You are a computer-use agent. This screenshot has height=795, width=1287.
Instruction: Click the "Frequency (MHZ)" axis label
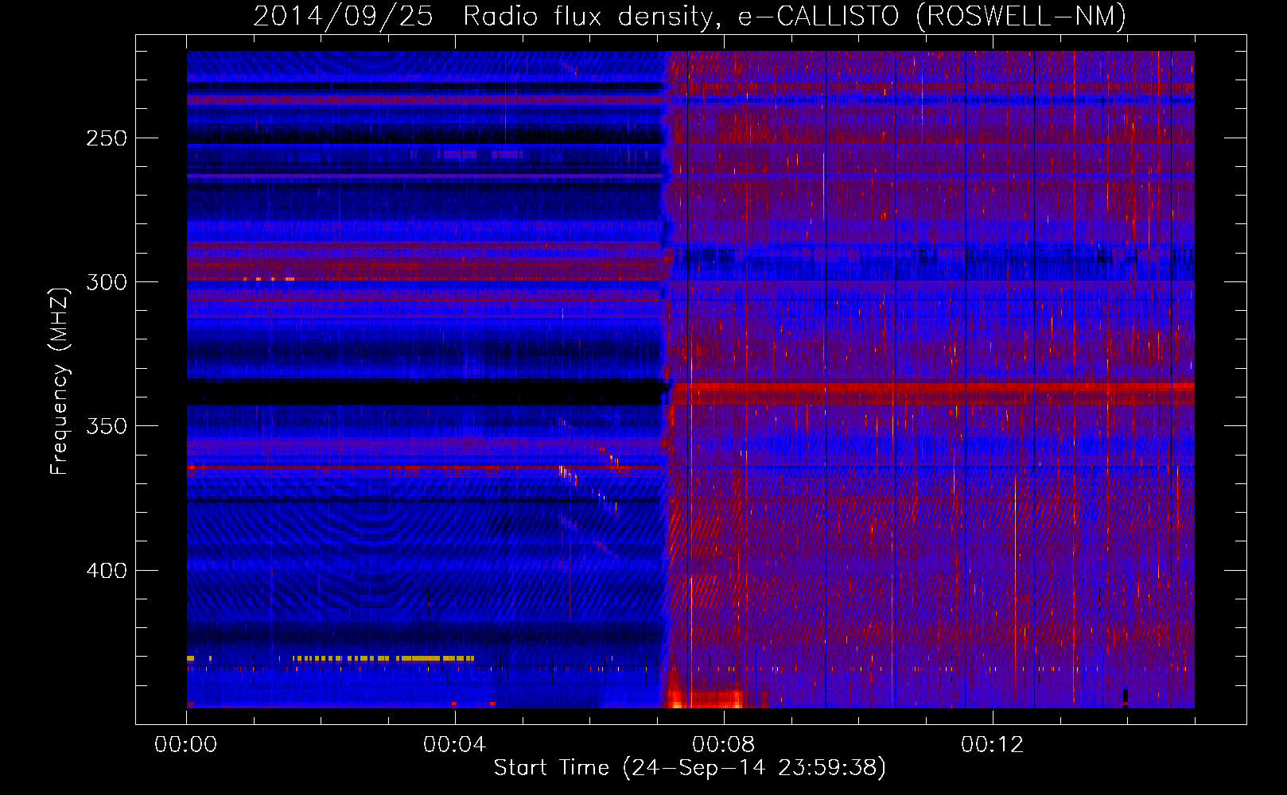coord(60,382)
